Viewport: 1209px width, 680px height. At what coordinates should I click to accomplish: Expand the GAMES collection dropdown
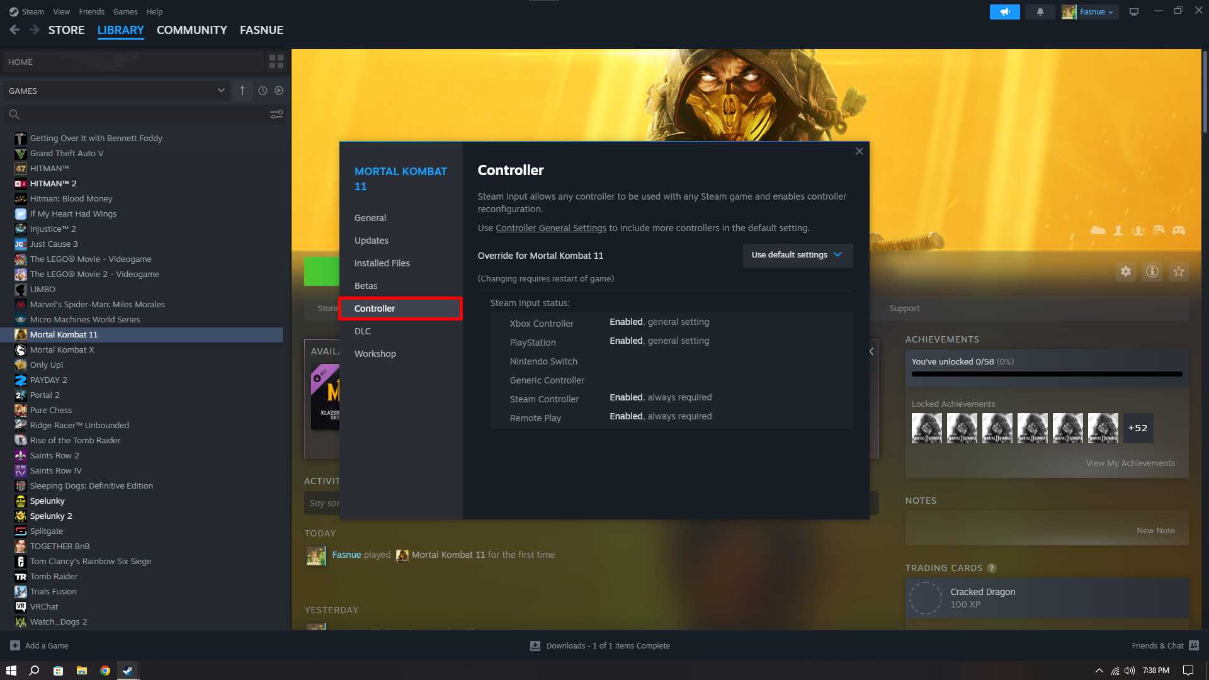pos(220,91)
